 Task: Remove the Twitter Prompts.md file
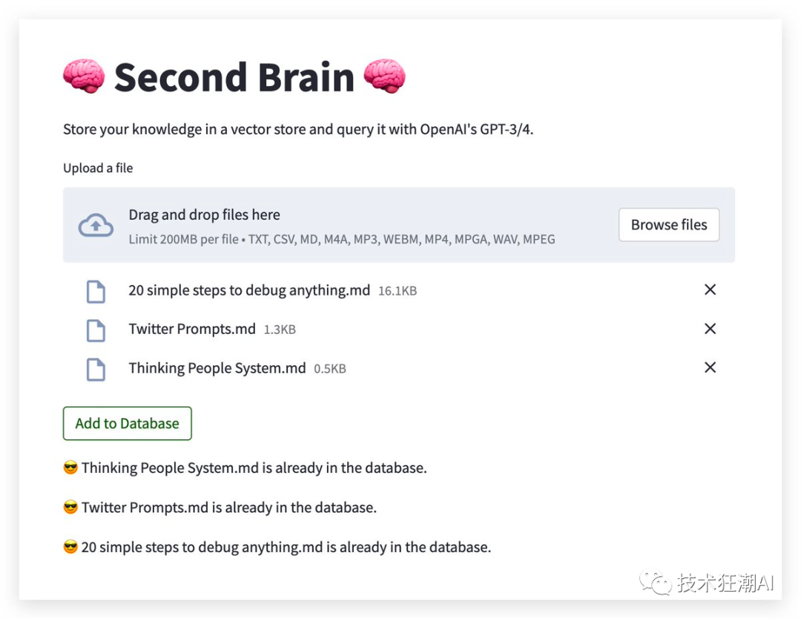[x=710, y=329]
